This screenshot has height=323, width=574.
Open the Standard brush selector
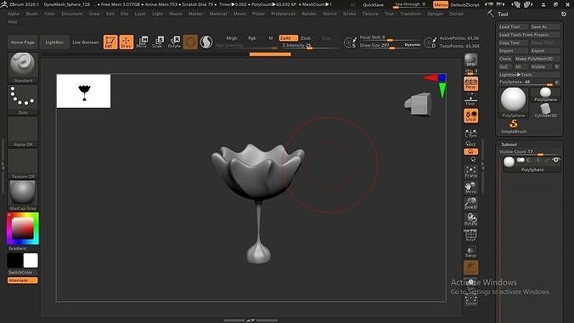[x=23, y=67]
